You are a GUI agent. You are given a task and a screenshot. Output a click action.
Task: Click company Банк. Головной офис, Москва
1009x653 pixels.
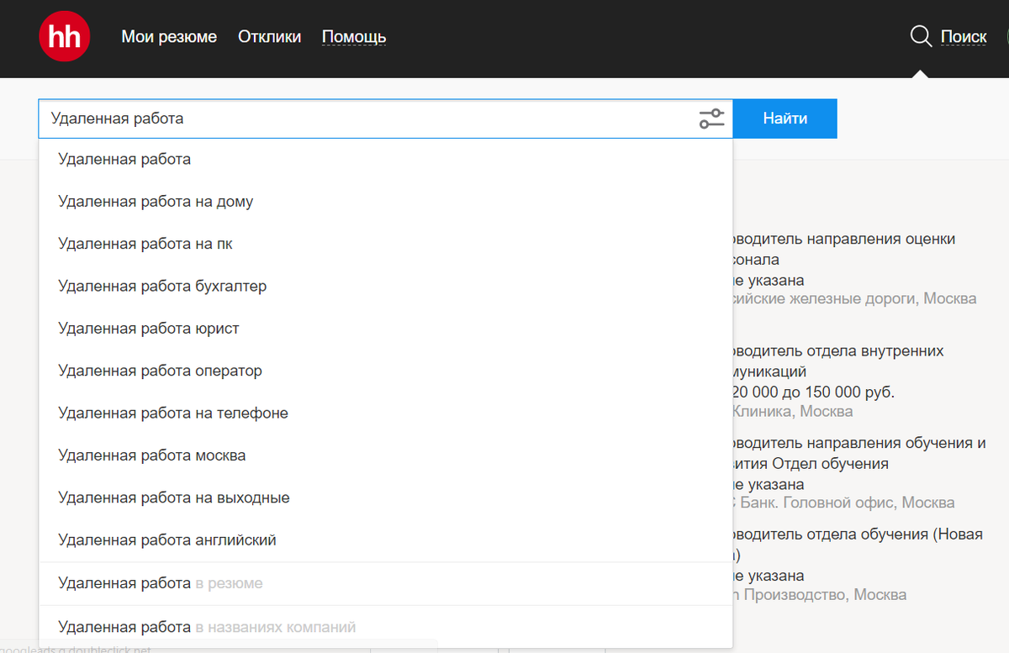click(844, 503)
